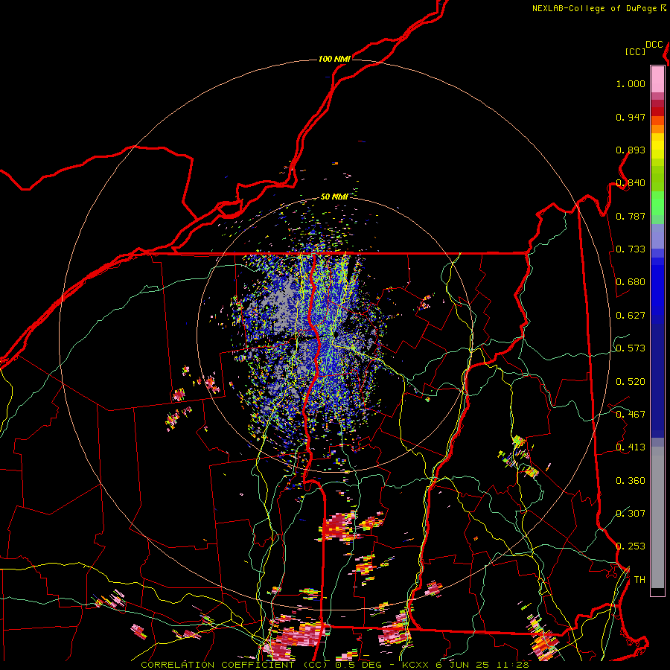
Task: Click the KCXX radar site identifier
Action: coord(415,665)
